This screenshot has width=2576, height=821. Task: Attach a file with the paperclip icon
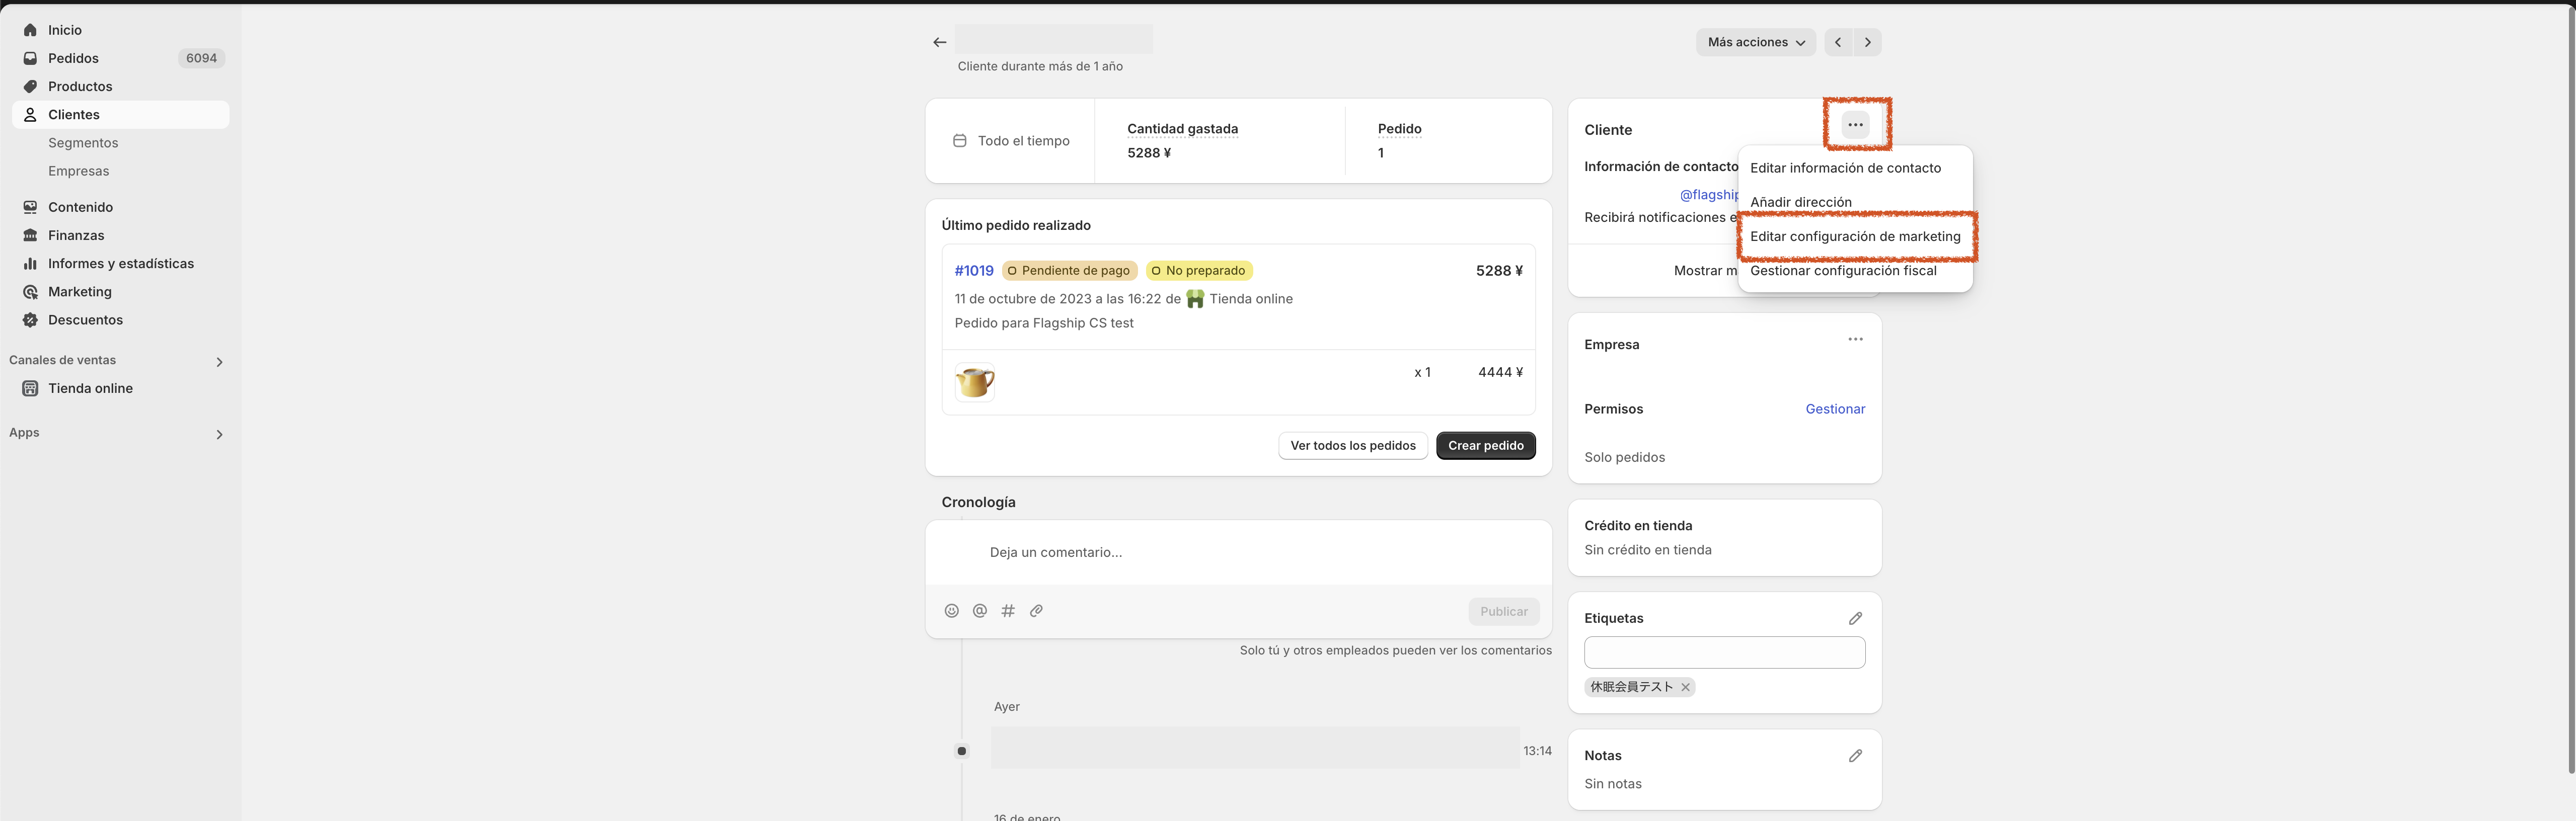[x=1036, y=611]
